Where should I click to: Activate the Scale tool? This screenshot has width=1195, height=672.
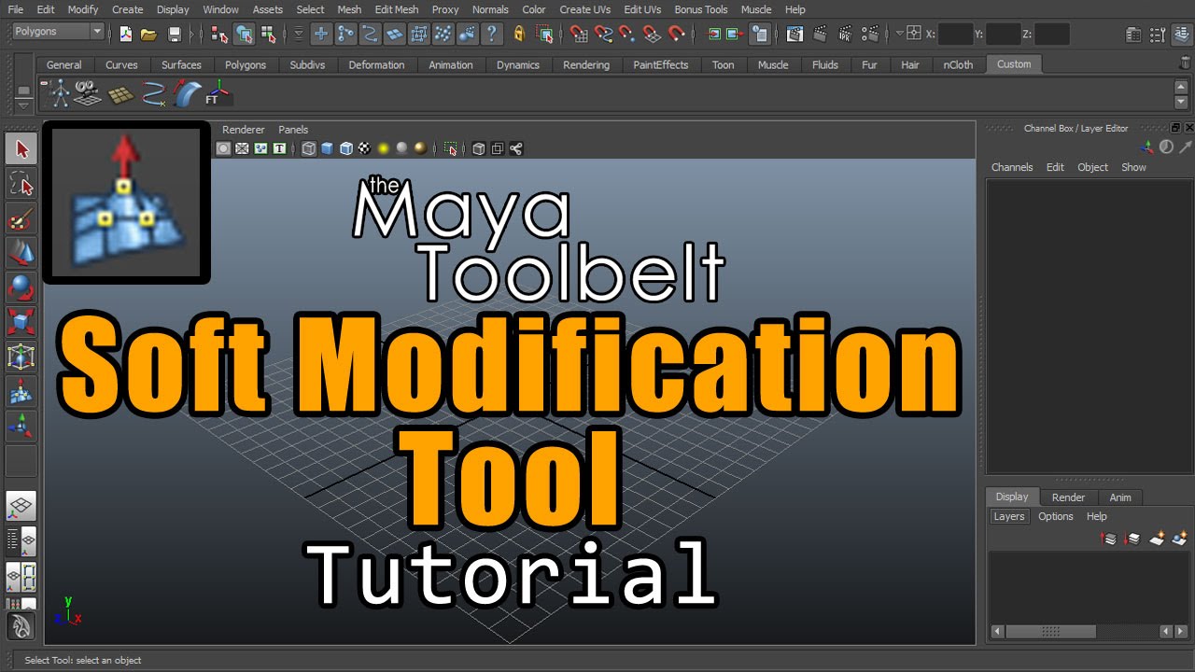[21, 322]
